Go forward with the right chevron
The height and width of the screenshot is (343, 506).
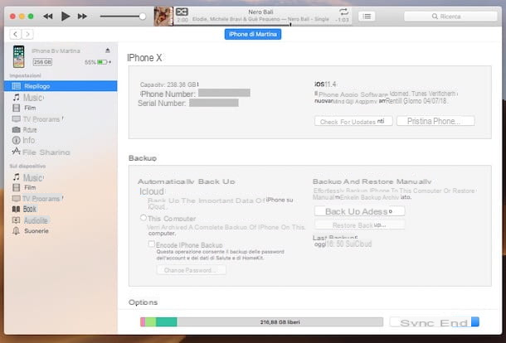(x=27, y=34)
